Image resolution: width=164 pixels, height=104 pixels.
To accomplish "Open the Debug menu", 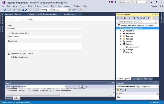I will tap(38, 6).
